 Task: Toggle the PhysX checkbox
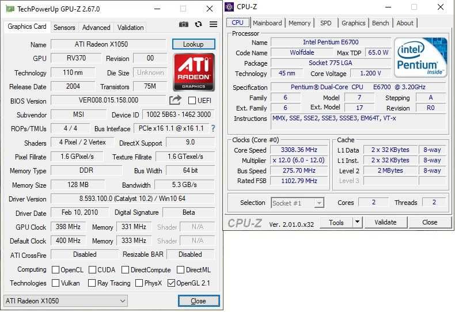pos(139,283)
